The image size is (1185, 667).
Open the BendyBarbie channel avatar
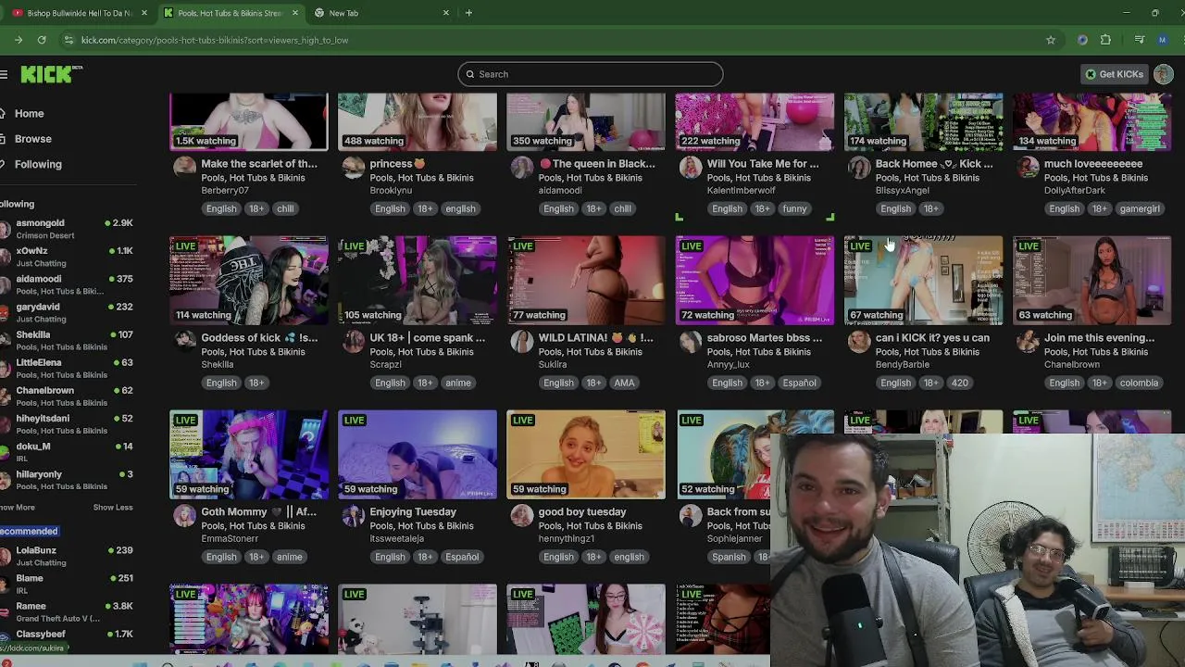tap(860, 342)
